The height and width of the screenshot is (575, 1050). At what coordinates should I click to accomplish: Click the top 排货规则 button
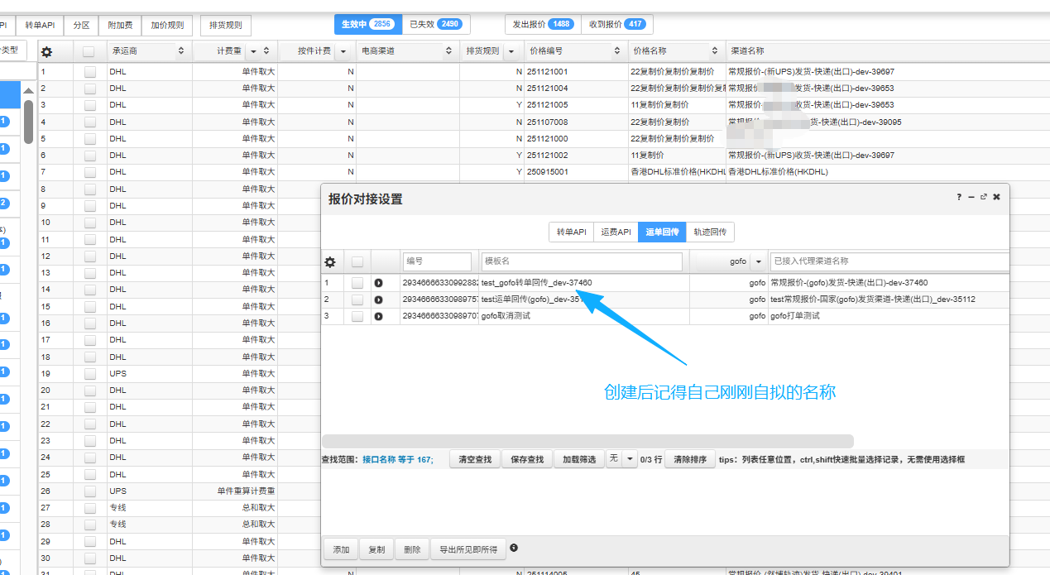click(x=226, y=26)
